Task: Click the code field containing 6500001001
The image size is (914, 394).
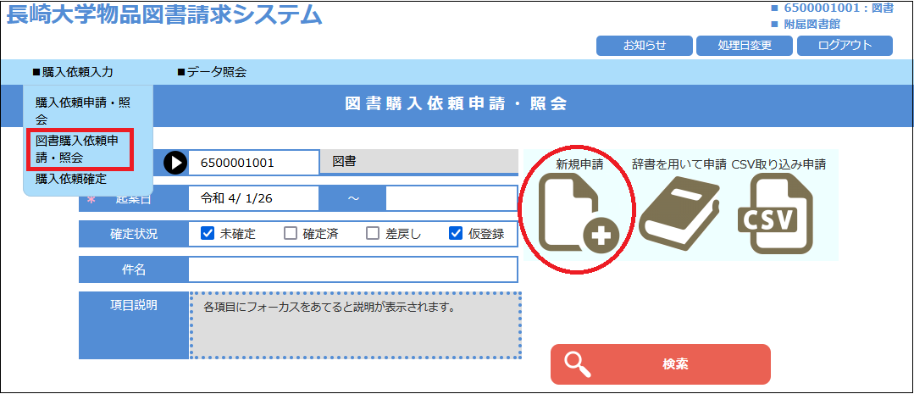Action: coord(253,162)
